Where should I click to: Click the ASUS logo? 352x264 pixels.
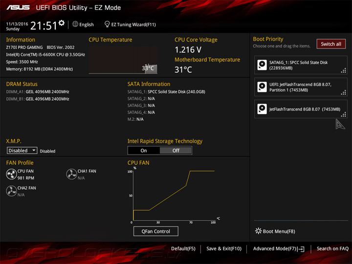coord(18,8)
